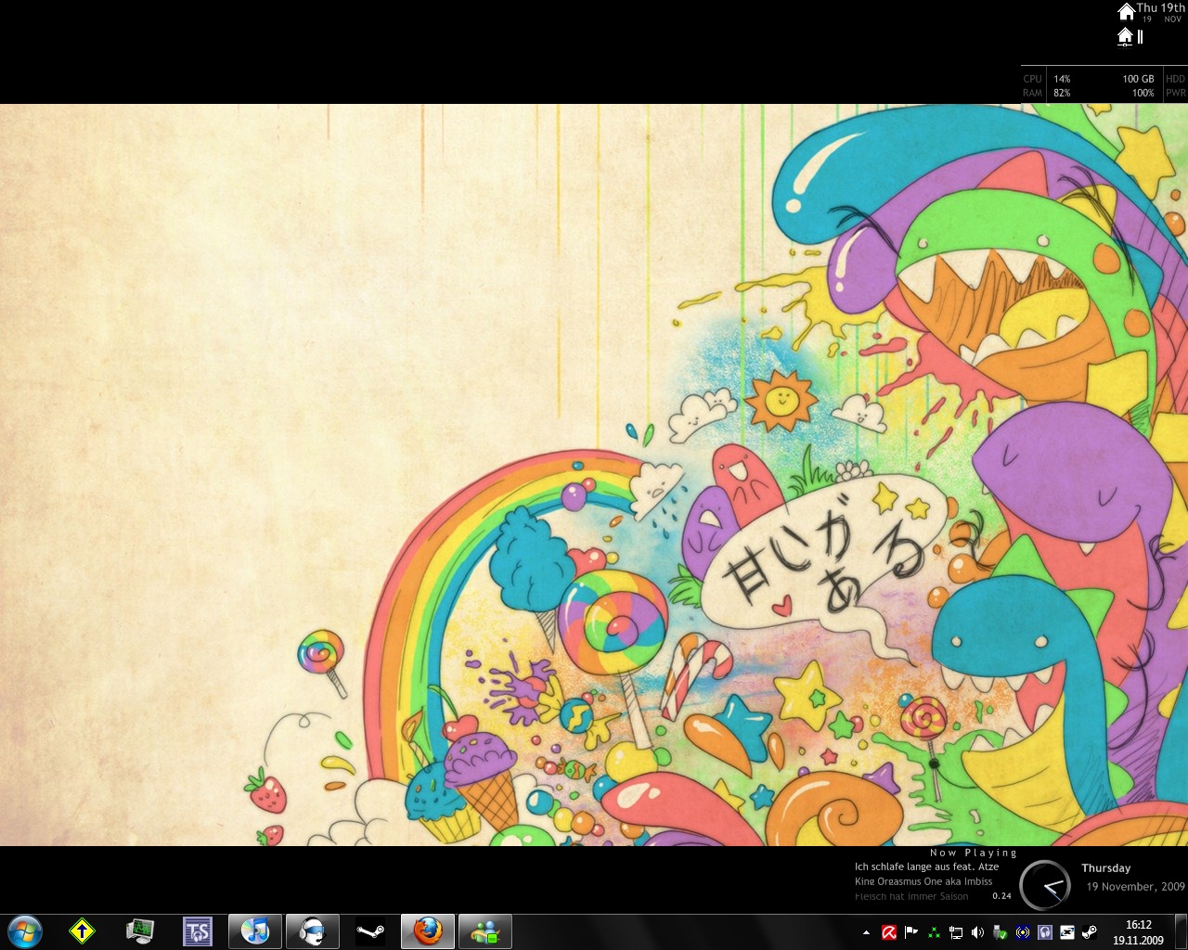Viewport: 1188px width, 950px height.
Task: Click the RAM label in system monitor
Action: point(1032,93)
